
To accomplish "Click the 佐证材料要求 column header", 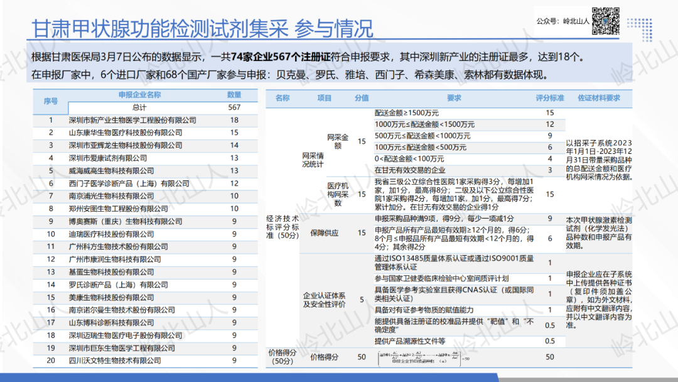I will click(x=599, y=98).
